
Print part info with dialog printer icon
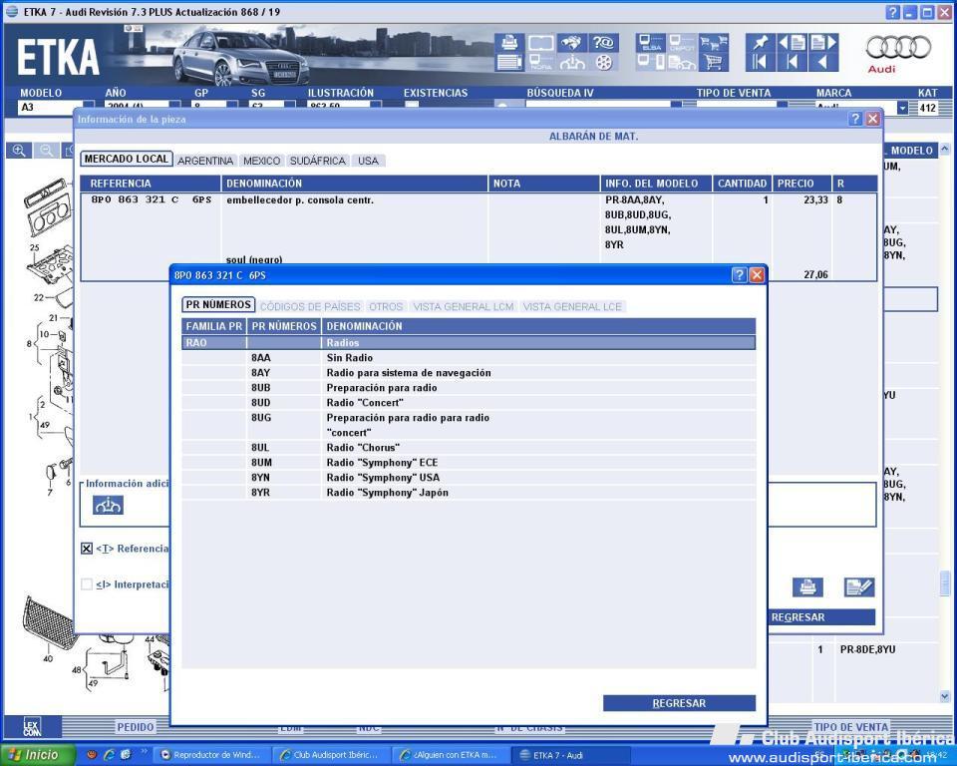807,587
